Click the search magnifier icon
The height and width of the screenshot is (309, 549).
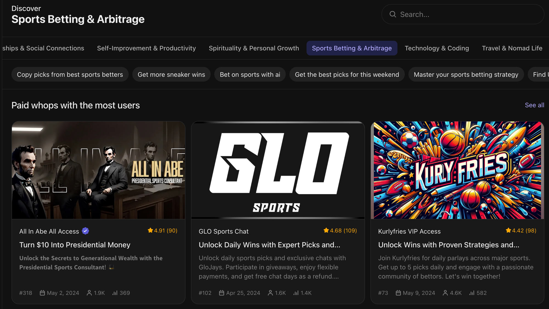[393, 14]
